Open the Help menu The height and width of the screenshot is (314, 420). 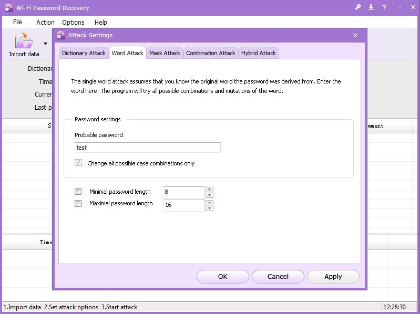click(x=101, y=22)
